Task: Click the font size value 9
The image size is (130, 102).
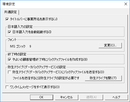Action: coord(30,46)
